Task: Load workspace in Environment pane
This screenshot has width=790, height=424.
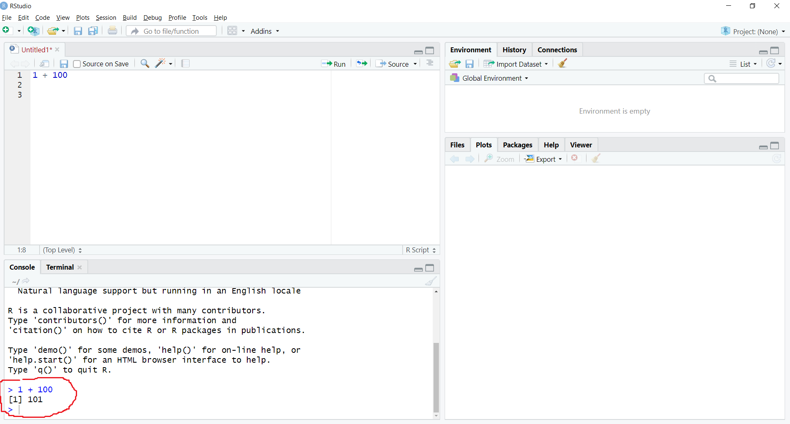Action: 455,64
